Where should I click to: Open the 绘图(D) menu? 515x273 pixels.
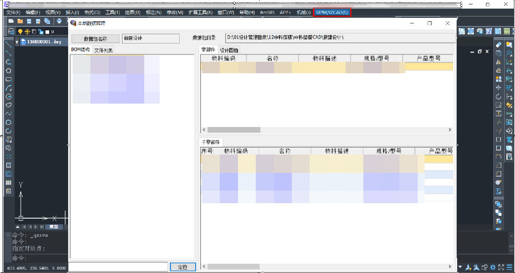[x=132, y=13]
